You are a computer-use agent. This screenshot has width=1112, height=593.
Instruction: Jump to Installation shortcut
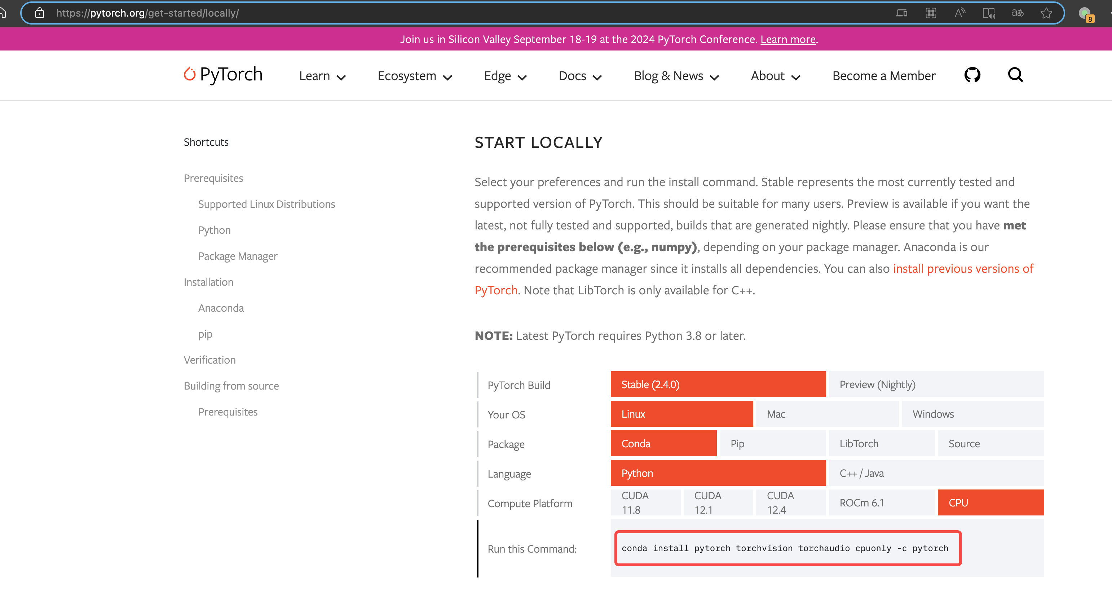pyautogui.click(x=208, y=282)
